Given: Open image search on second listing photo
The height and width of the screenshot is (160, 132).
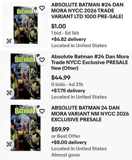Looking at the screenshot, I should tap(9, 93).
